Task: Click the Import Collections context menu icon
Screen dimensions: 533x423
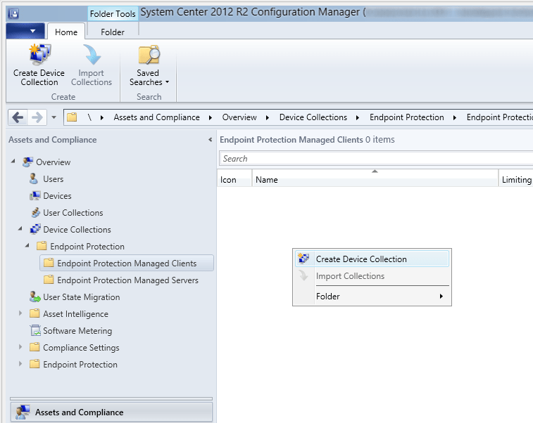Action: (303, 275)
